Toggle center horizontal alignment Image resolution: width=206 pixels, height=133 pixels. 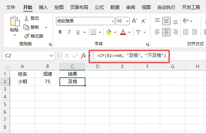tap(166, 32)
